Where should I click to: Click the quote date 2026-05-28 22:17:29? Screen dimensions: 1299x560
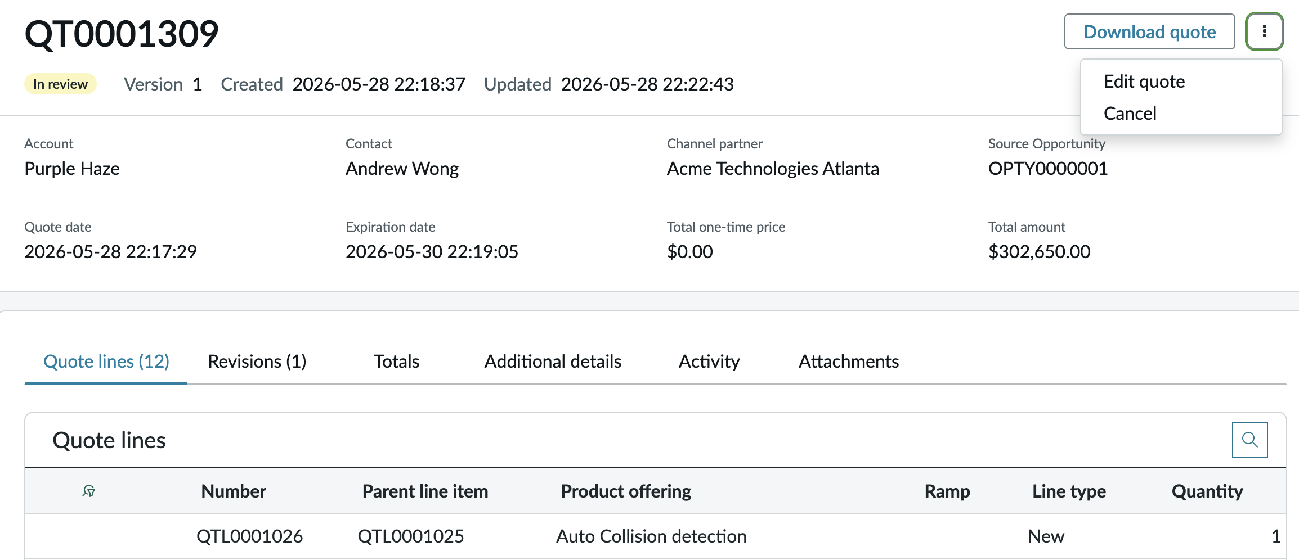[110, 252]
